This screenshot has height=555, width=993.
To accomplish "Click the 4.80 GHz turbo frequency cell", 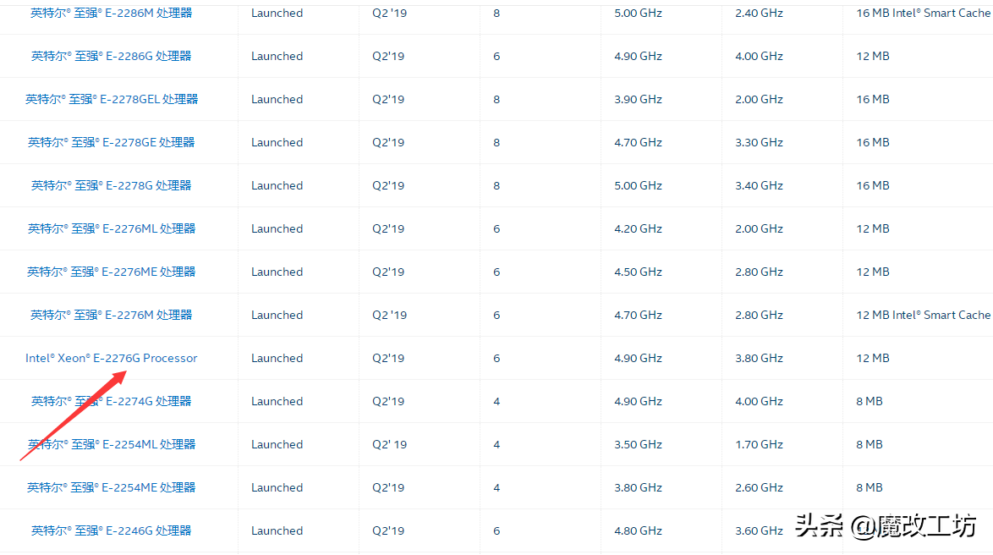I will coord(638,530).
